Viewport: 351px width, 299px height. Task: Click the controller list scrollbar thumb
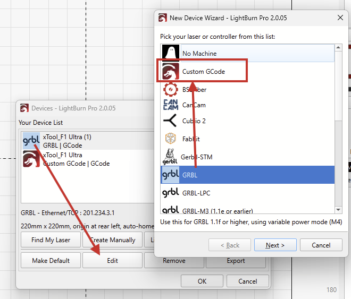338,86
